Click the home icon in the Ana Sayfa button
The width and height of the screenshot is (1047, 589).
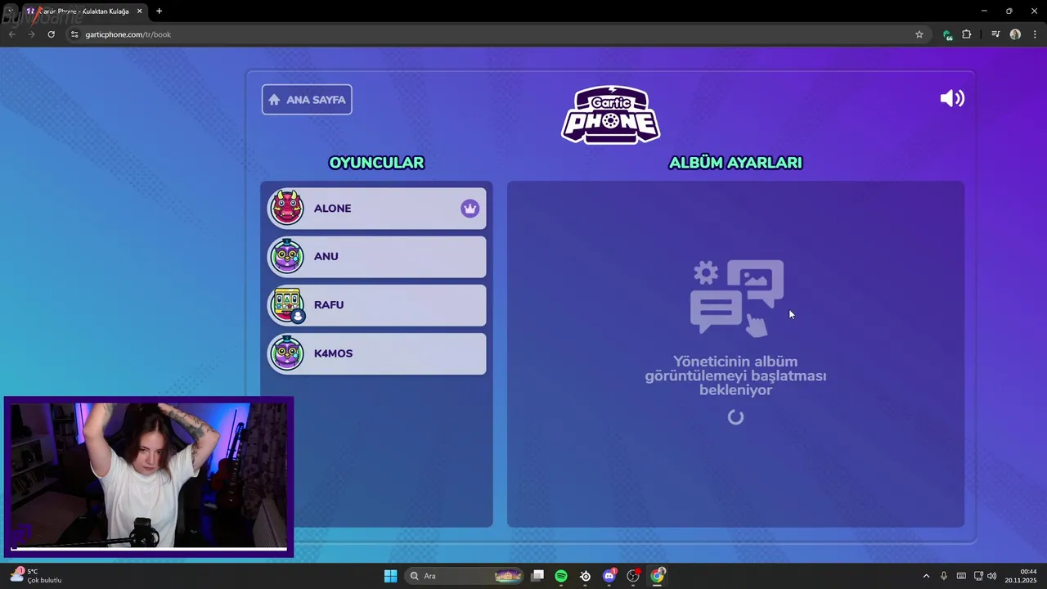pos(274,100)
